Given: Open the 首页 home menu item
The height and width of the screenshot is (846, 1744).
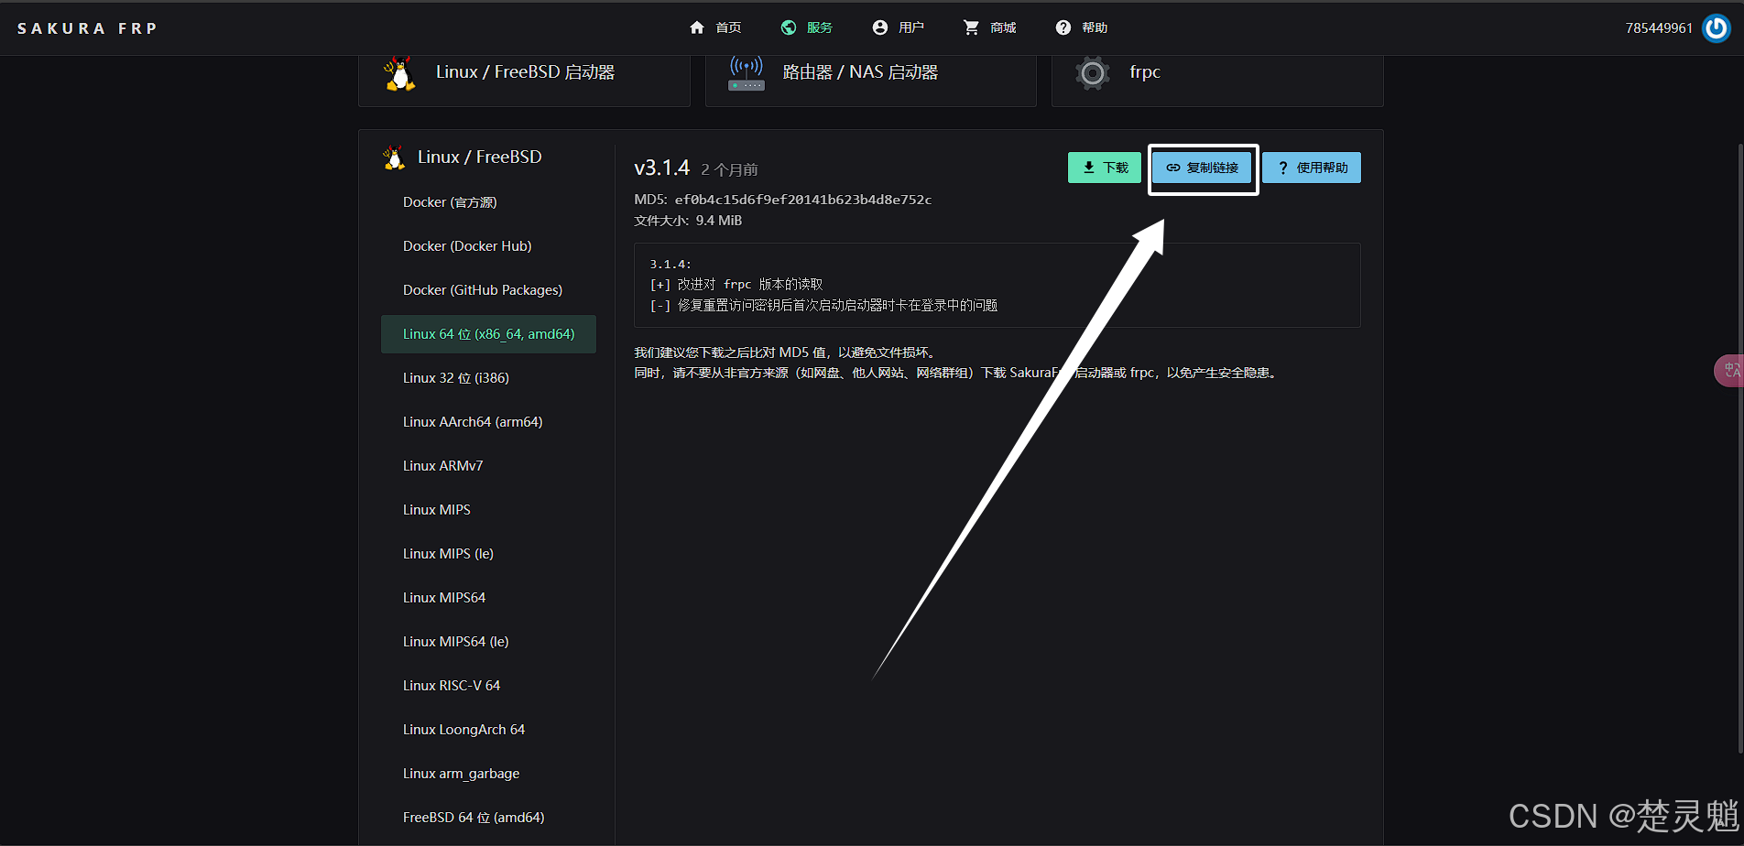Looking at the screenshot, I should [x=715, y=27].
